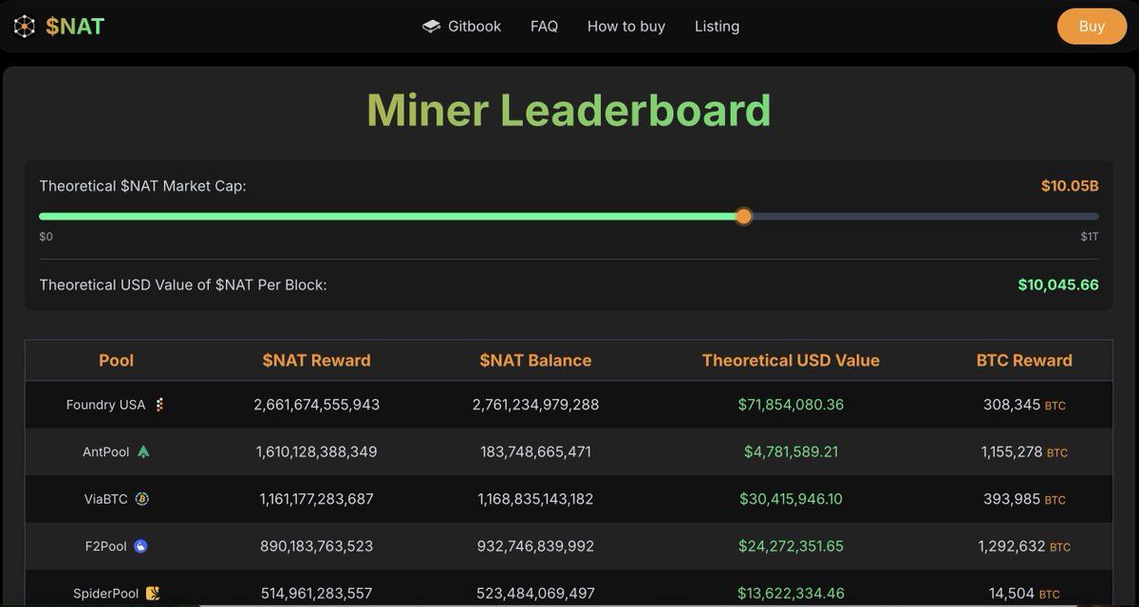Image resolution: width=1139 pixels, height=607 pixels.
Task: Click SpiderPool reward 514,961,283,557
Action: coord(317,594)
